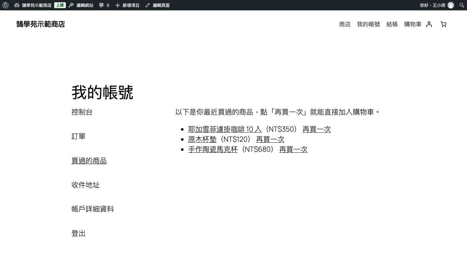
Task: Click 再買一次 for 耶加雪菲濾掛咖啡
Action: point(317,129)
